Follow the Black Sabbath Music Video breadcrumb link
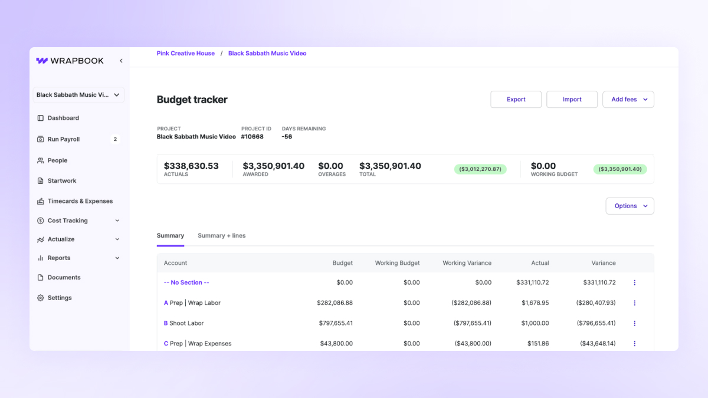 [x=267, y=53]
